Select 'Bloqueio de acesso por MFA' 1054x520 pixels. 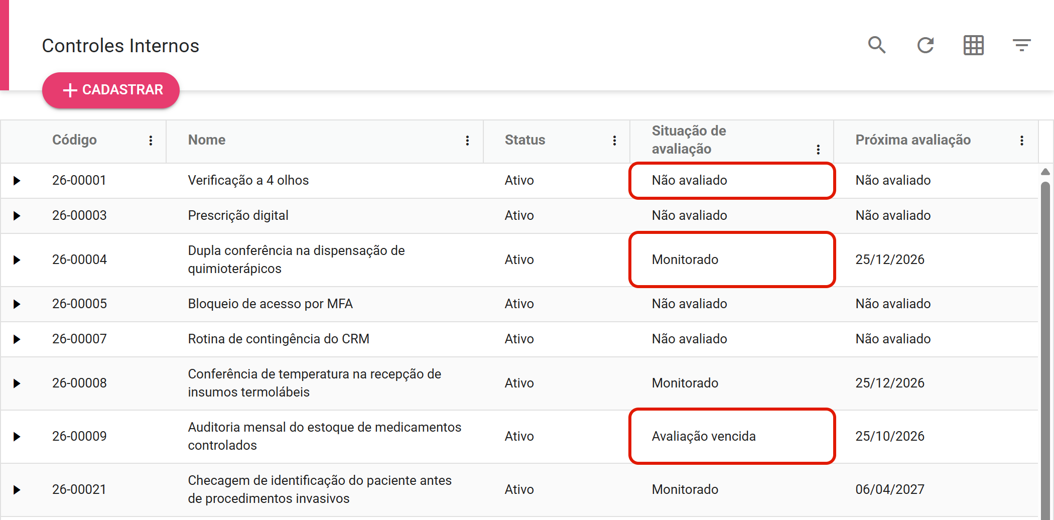[x=270, y=304]
